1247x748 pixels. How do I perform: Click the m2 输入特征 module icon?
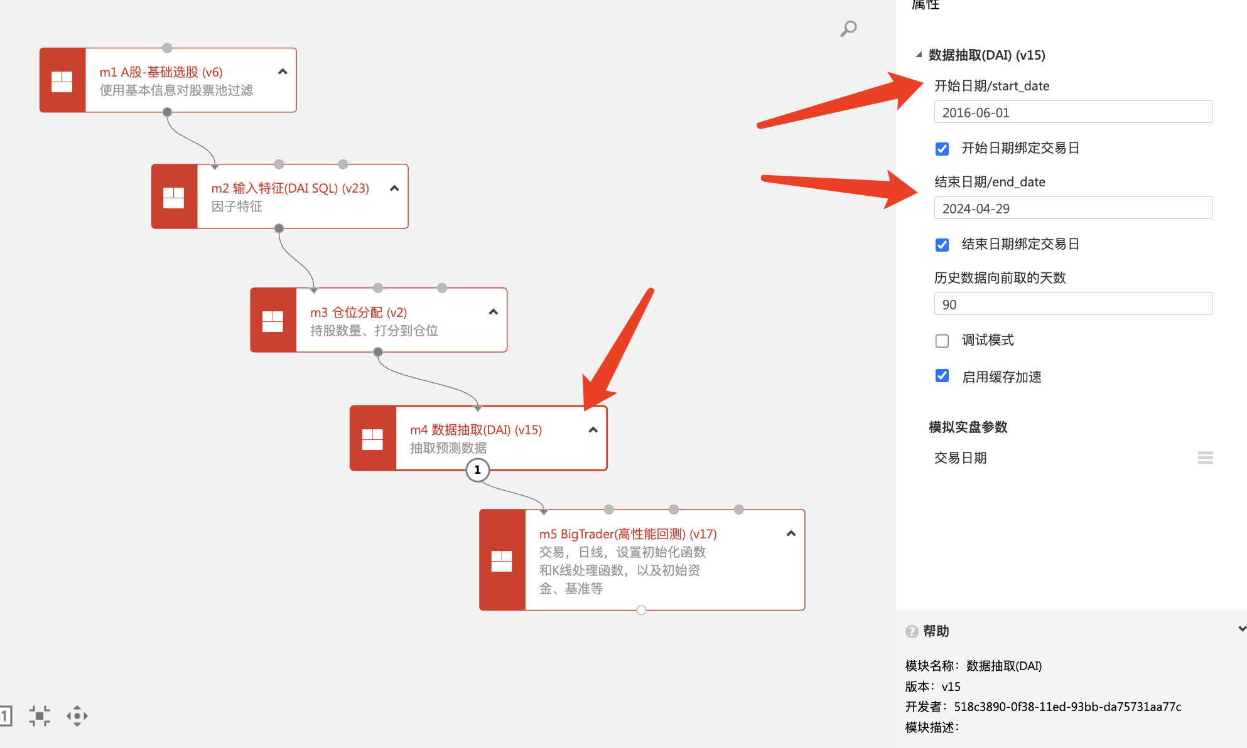tap(174, 197)
